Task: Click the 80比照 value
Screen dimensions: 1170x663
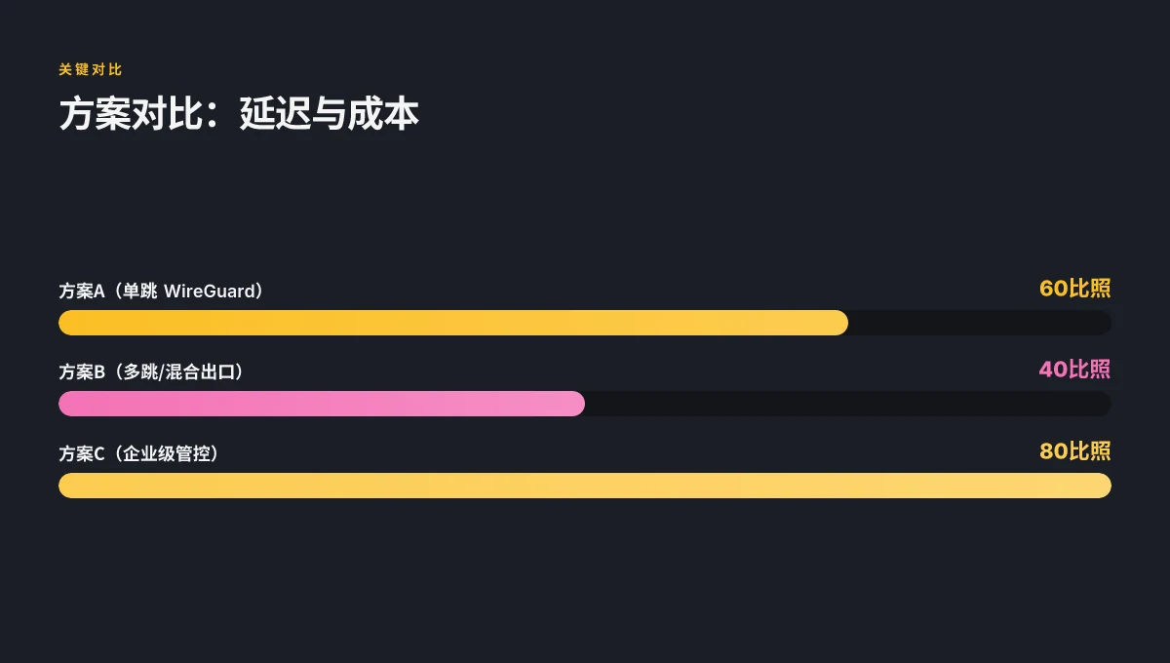Action: 1074,451
